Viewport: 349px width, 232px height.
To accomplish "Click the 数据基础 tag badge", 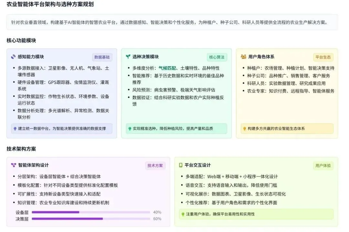I will 102,57.
